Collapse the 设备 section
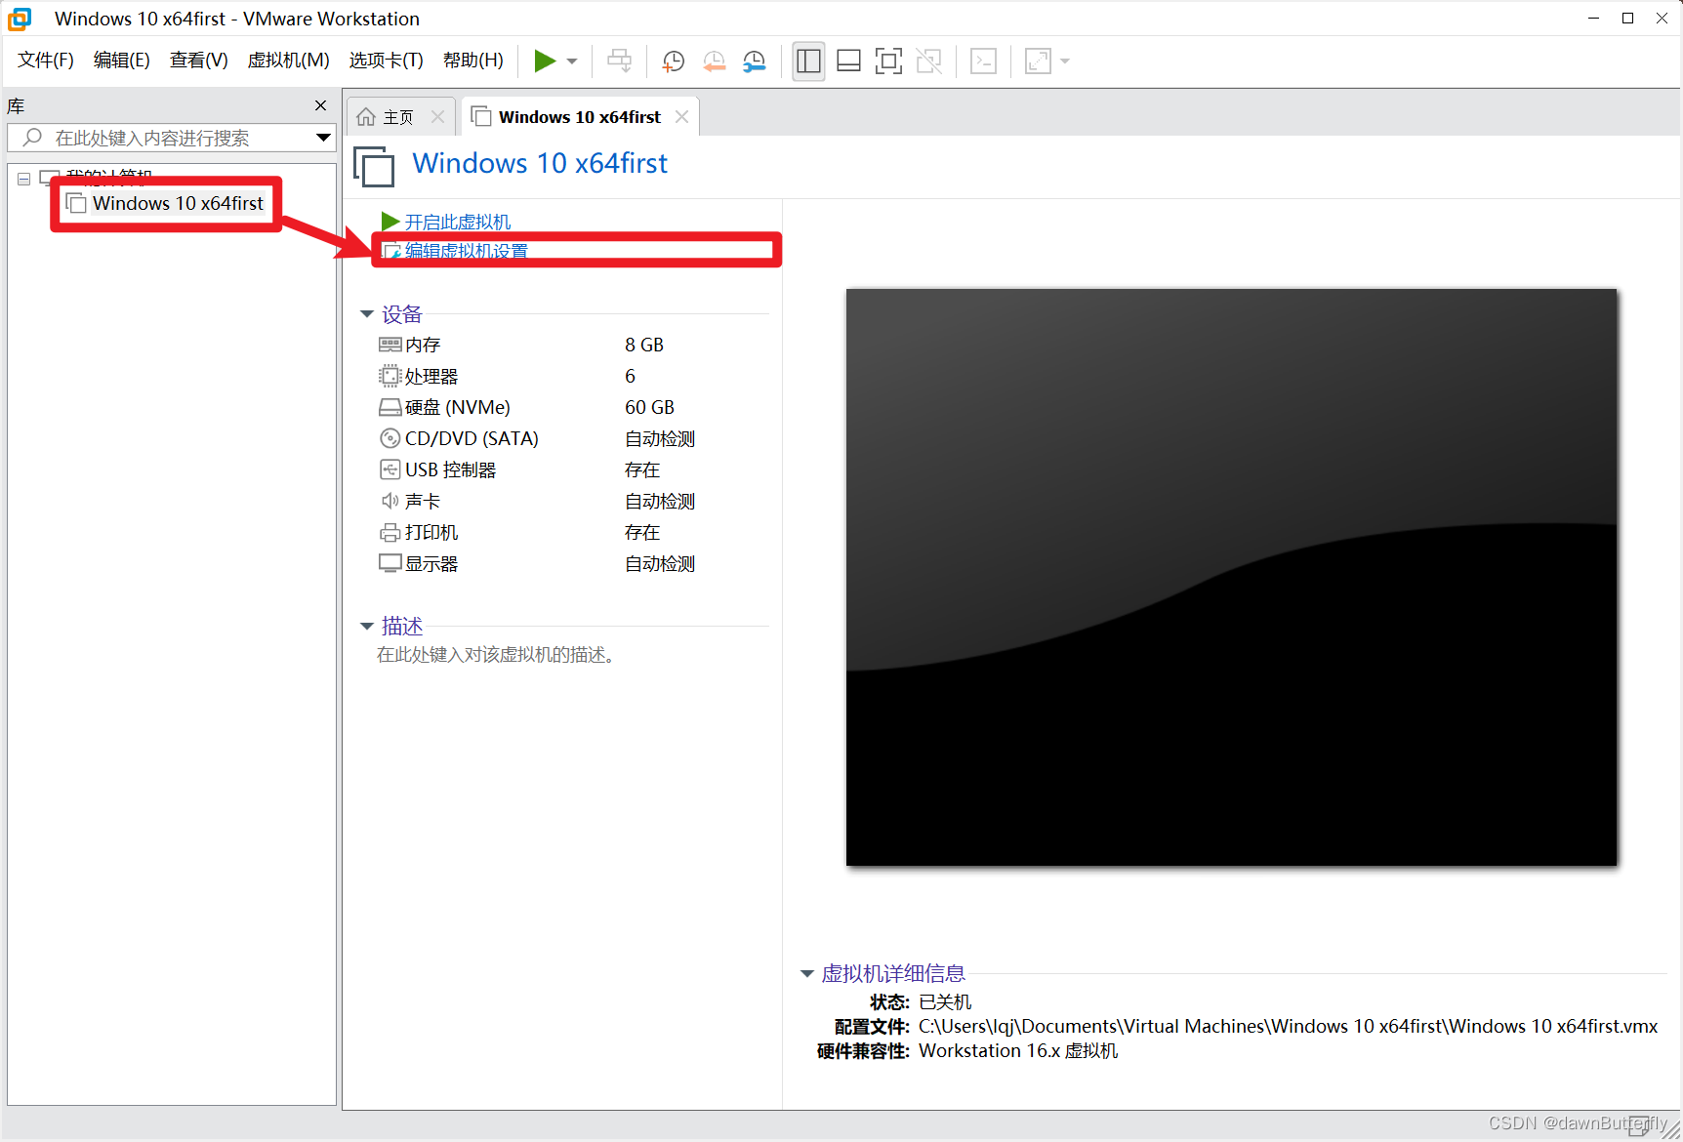This screenshot has width=1683, height=1142. pos(367,314)
